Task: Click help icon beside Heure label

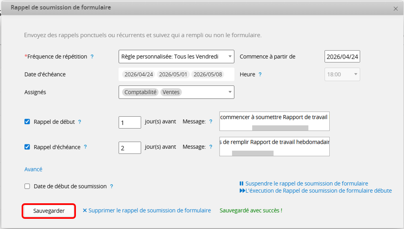Action: pyautogui.click(x=260, y=75)
